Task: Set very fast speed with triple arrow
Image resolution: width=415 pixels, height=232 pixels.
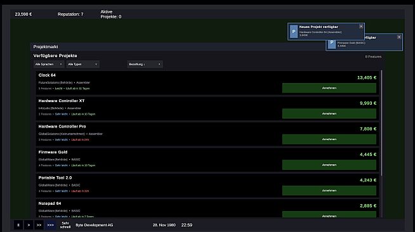Action: click(50, 225)
